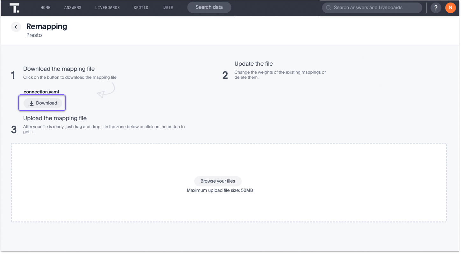Image resolution: width=461 pixels, height=254 pixels.
Task: Open help with the question mark icon
Action: click(436, 8)
